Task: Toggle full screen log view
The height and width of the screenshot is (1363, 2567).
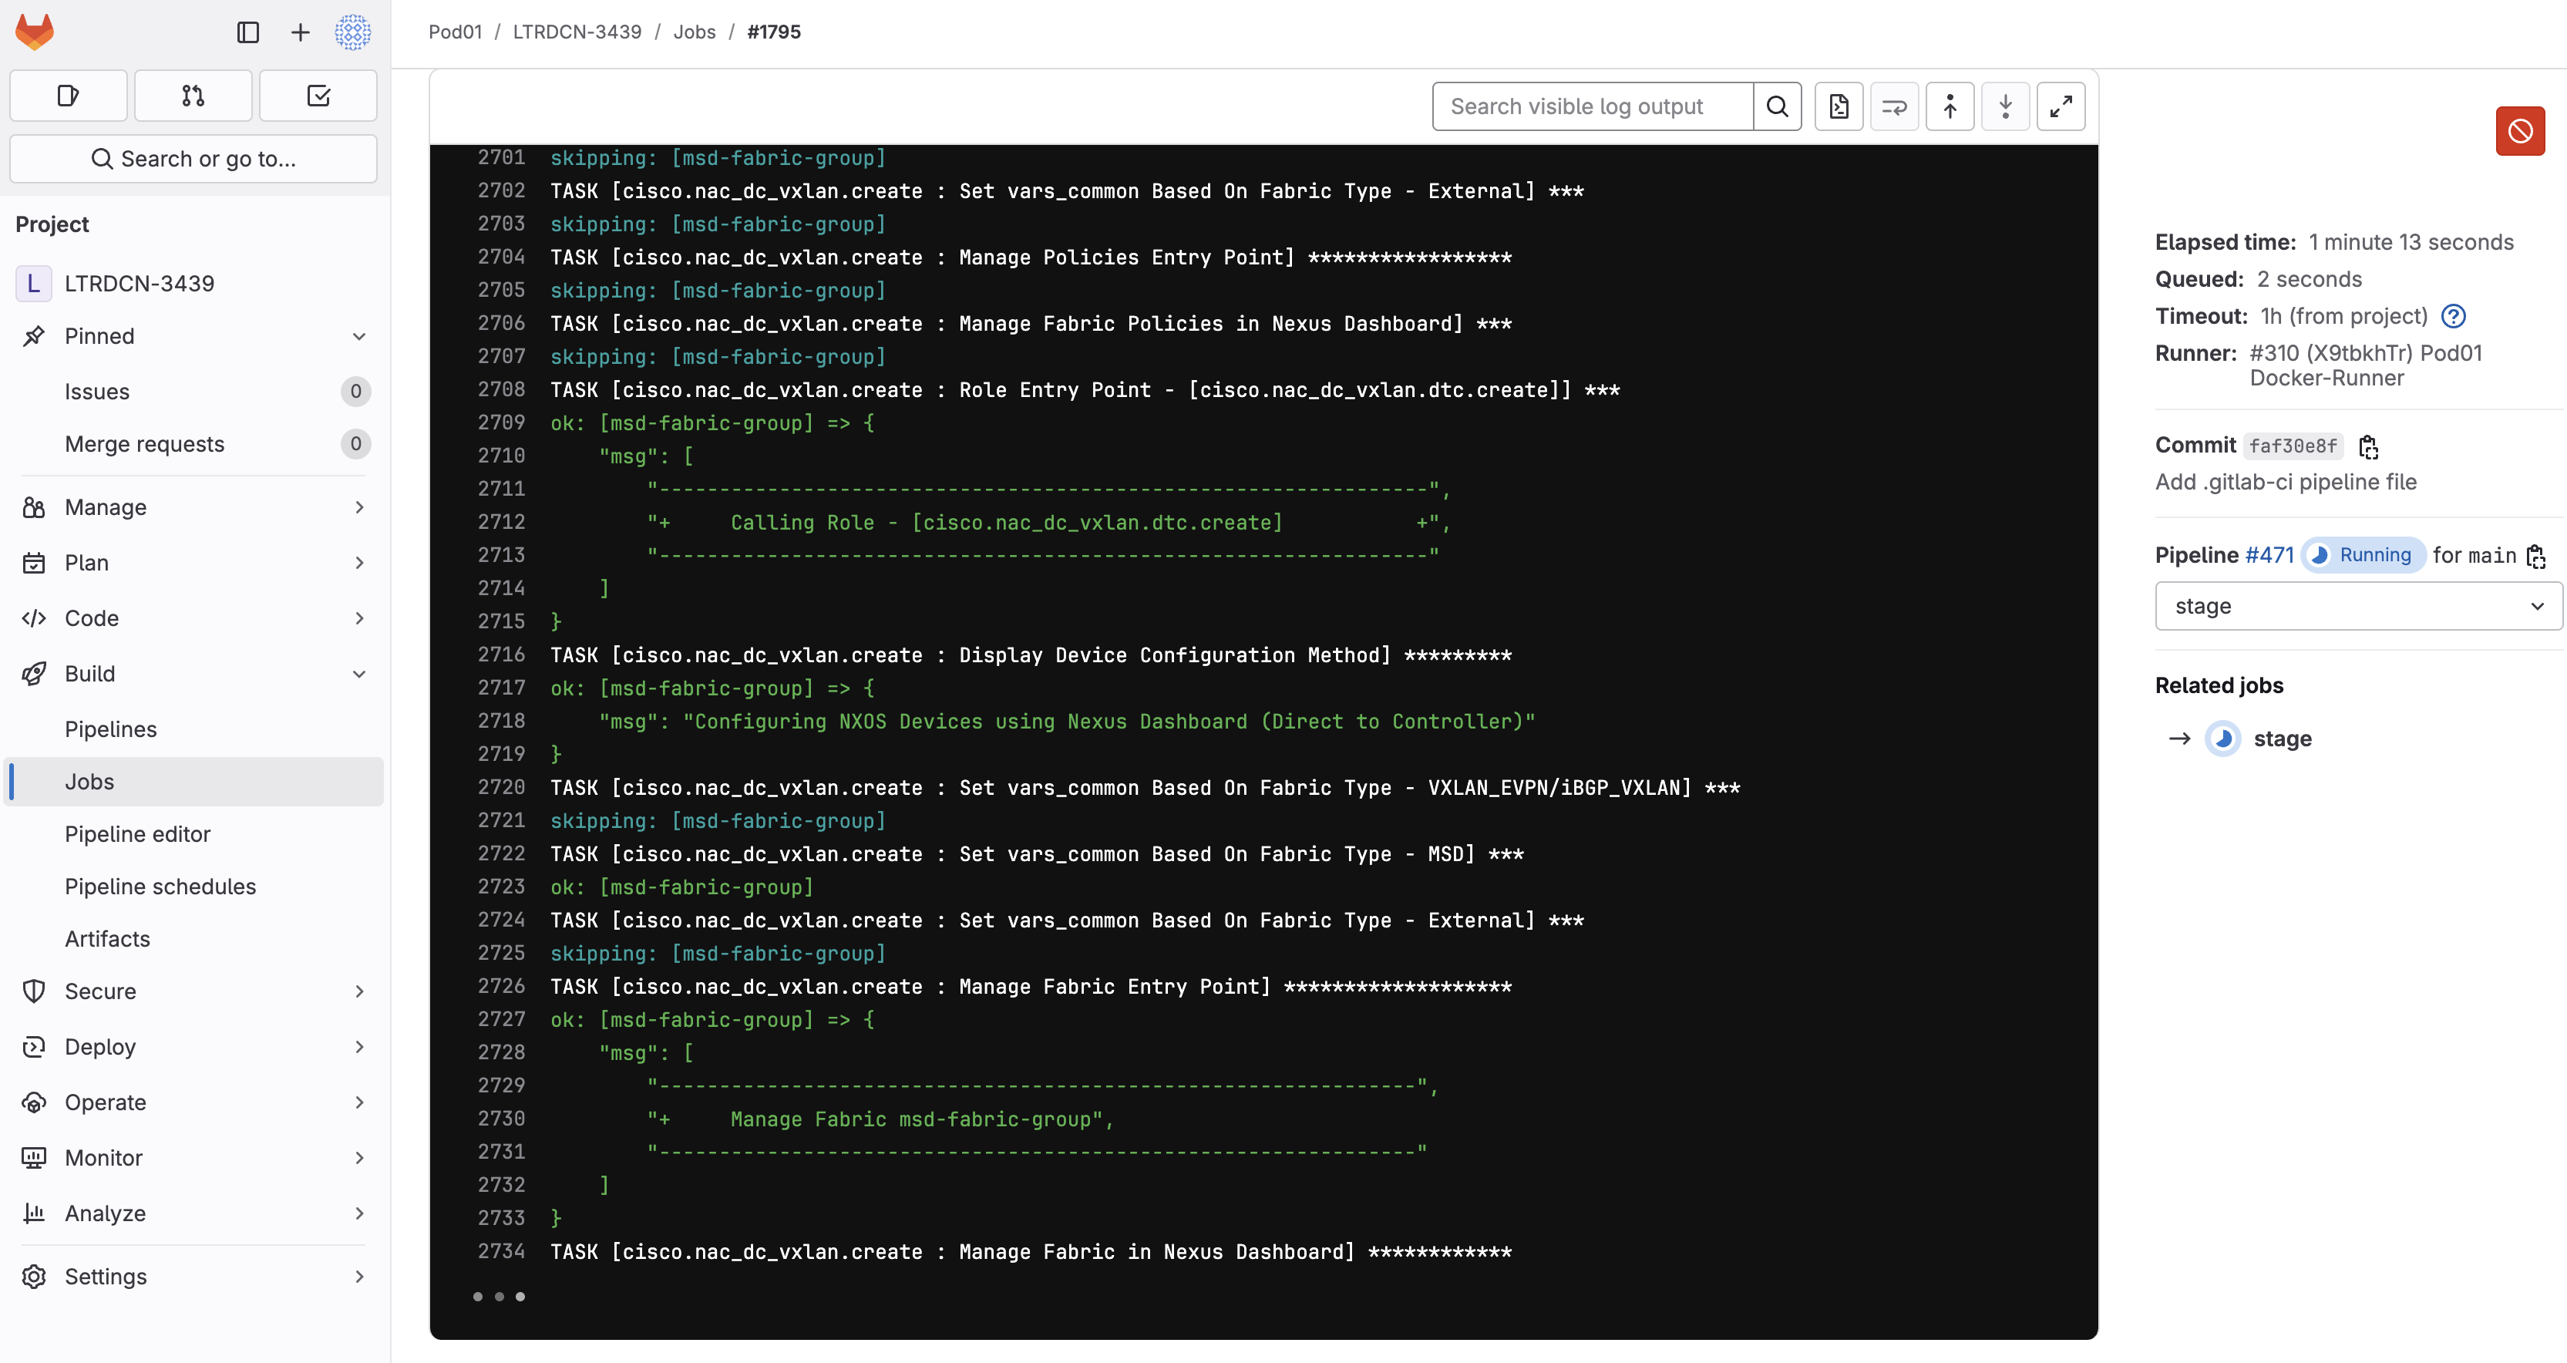Action: (2061, 106)
